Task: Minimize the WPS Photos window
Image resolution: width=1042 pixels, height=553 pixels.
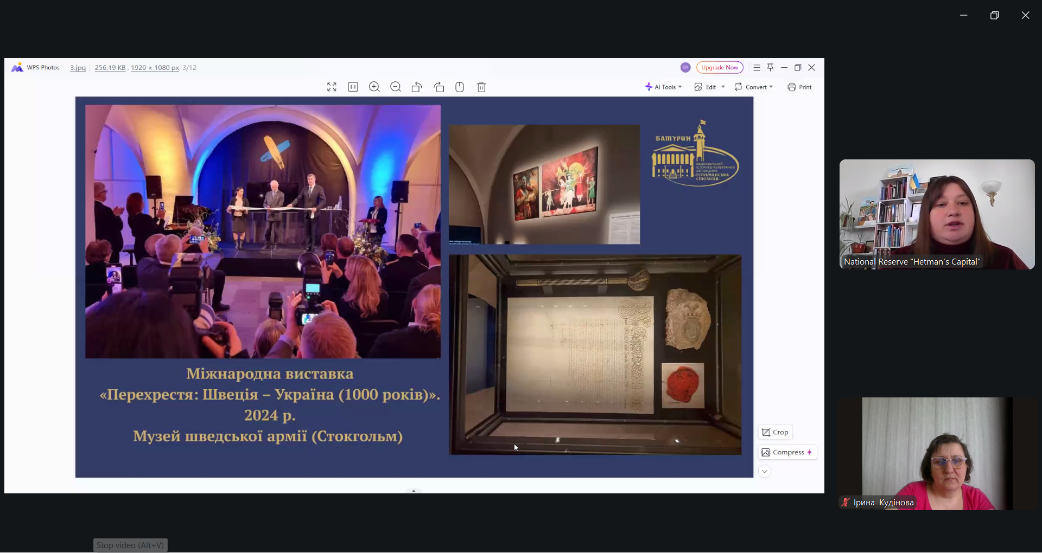Action: (x=784, y=68)
